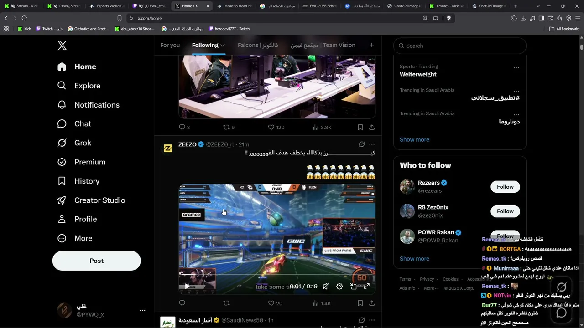Like the top post with 120 likes
This screenshot has height=328, width=584.
[x=276, y=127]
